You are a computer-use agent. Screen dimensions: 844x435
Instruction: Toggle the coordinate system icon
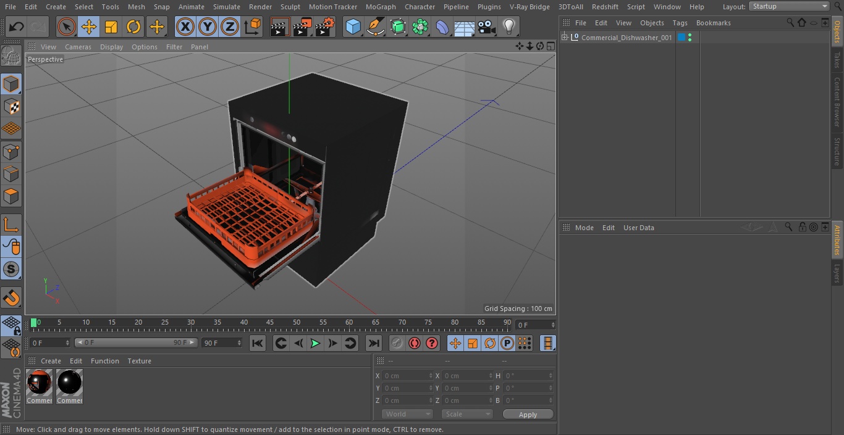pos(253,27)
